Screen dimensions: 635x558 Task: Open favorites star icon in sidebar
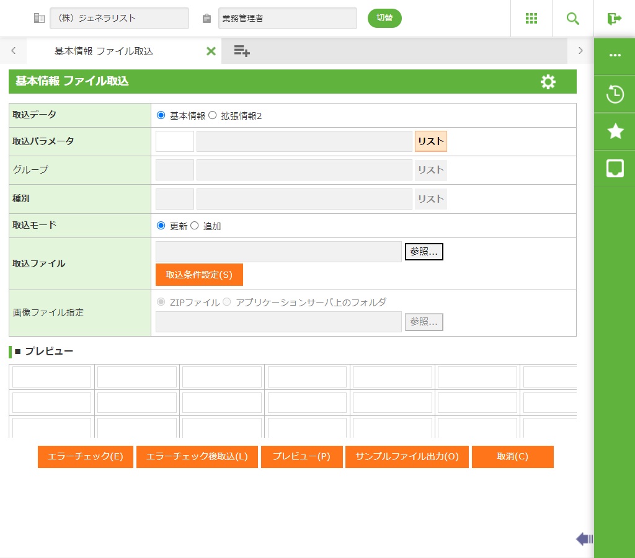[x=615, y=131]
